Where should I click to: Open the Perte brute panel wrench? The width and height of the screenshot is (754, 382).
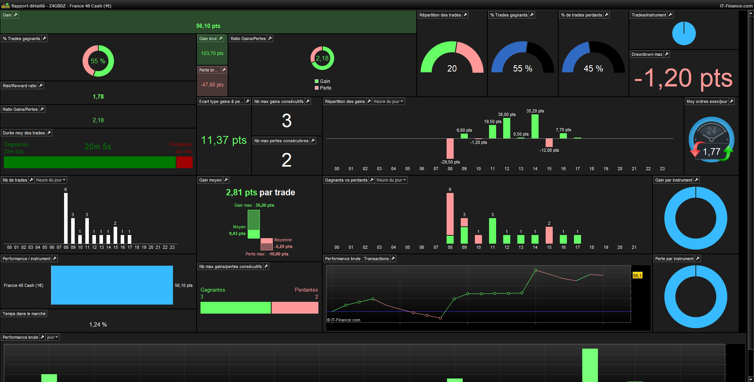pos(224,70)
